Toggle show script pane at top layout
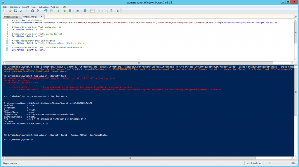The width and height of the screenshot is (299, 167). pos(93,11)
